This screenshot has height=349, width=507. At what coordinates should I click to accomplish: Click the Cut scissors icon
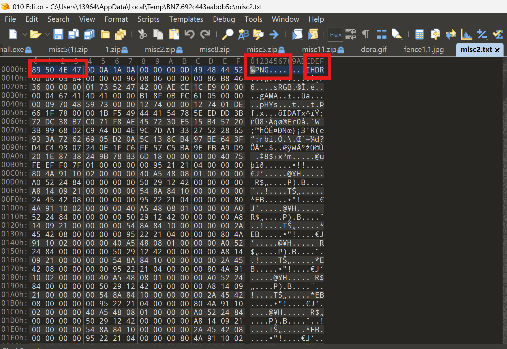[x=142, y=34]
